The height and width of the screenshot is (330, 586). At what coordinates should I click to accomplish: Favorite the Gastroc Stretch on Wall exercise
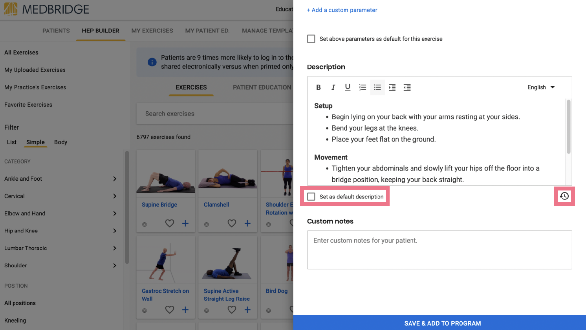pos(170,310)
